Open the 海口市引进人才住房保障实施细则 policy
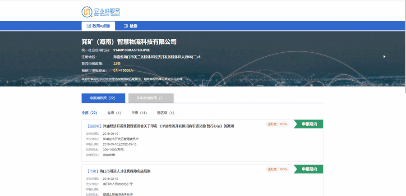The width and height of the screenshot is (406, 196). pos(125,171)
